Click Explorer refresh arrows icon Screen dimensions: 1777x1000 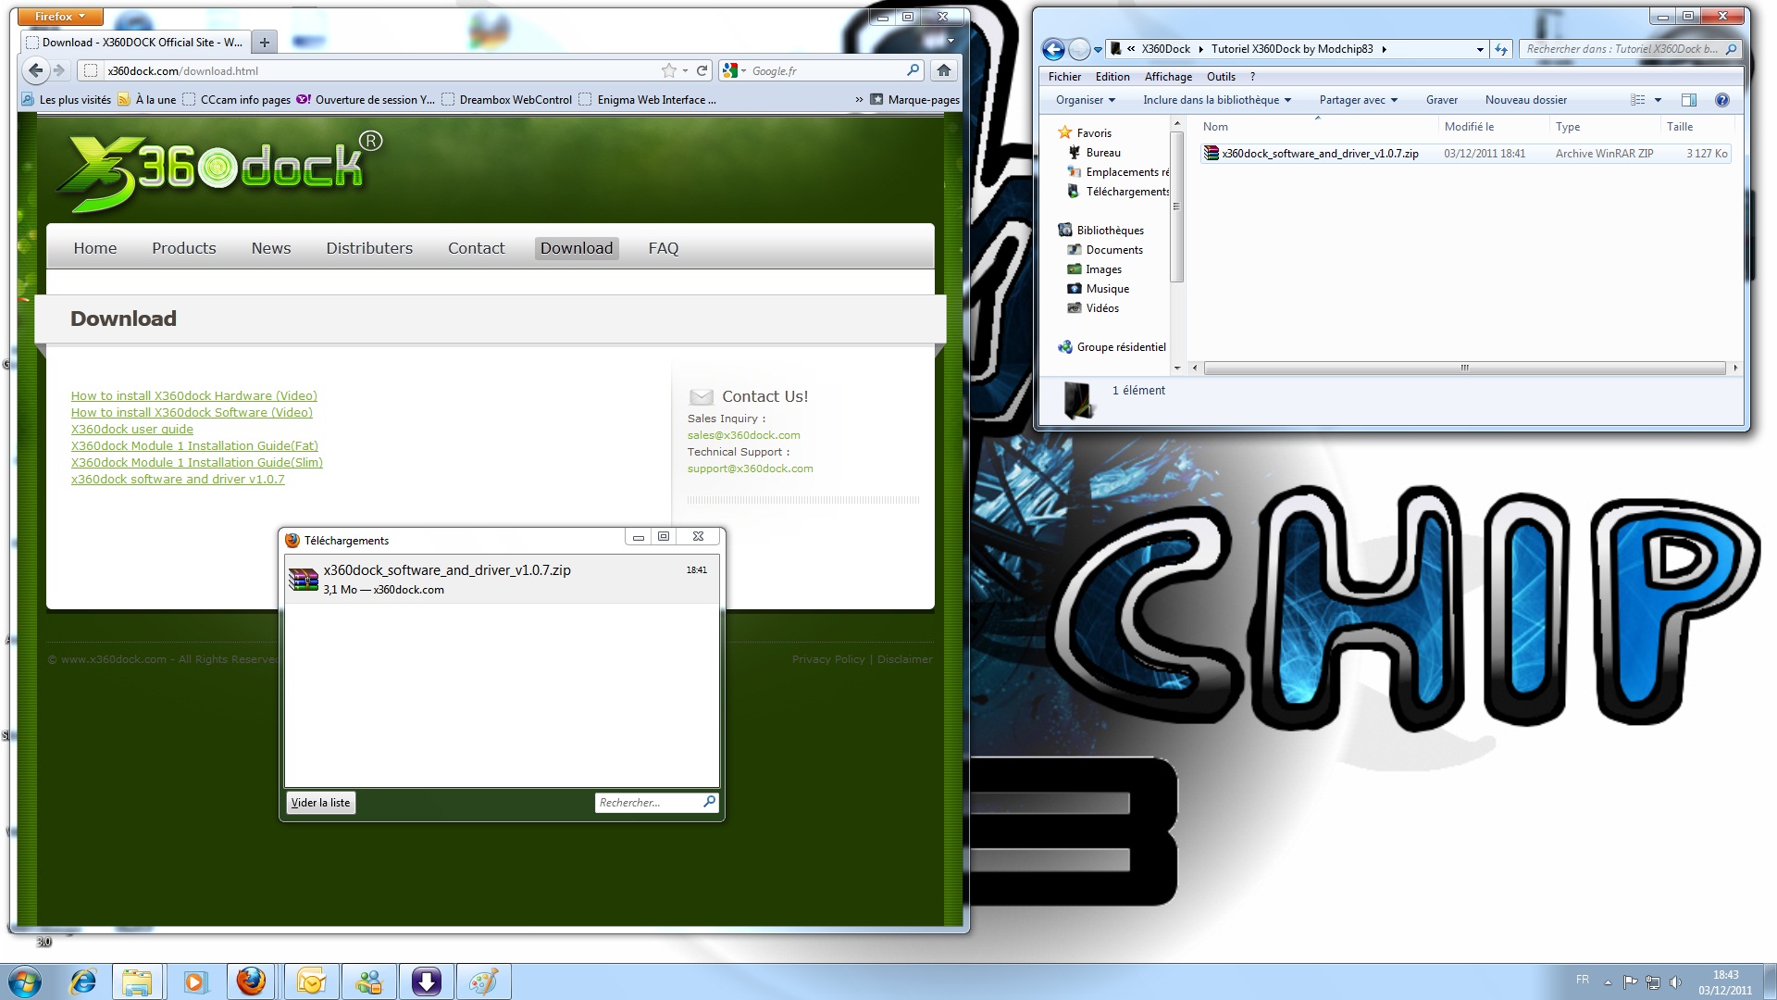click(1501, 49)
